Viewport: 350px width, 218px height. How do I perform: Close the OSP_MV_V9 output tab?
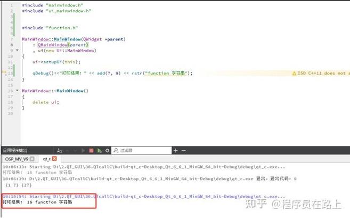pyautogui.click(x=32, y=159)
